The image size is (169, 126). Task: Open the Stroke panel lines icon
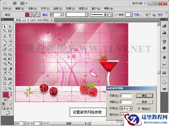164,73
